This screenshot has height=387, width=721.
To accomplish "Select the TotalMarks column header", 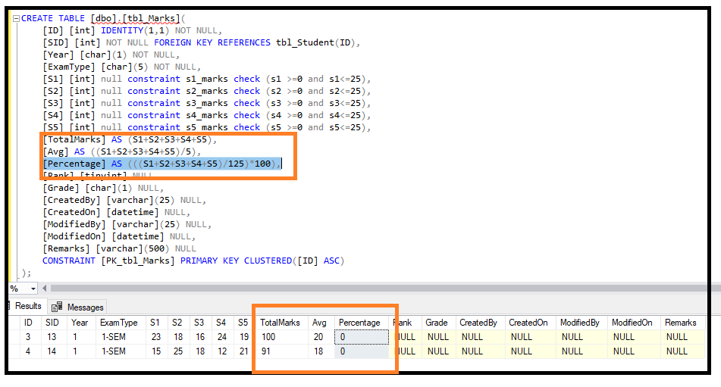I will click(280, 323).
